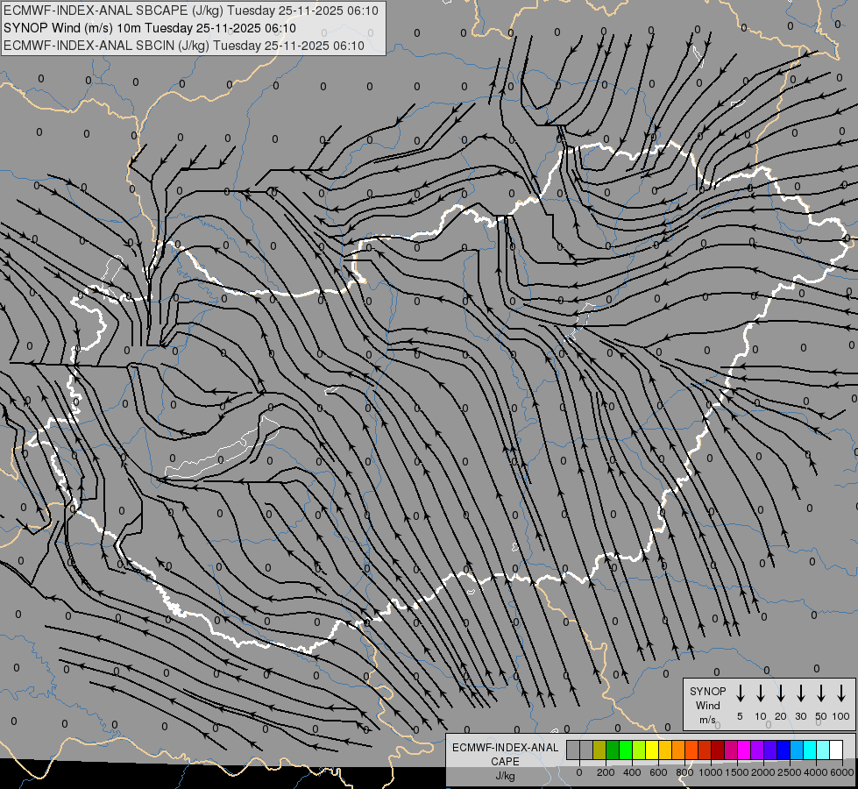Viewport: 858px width, 789px height.
Task: Choose the dark red CAPE swatch at 1000
Action: 718,750
